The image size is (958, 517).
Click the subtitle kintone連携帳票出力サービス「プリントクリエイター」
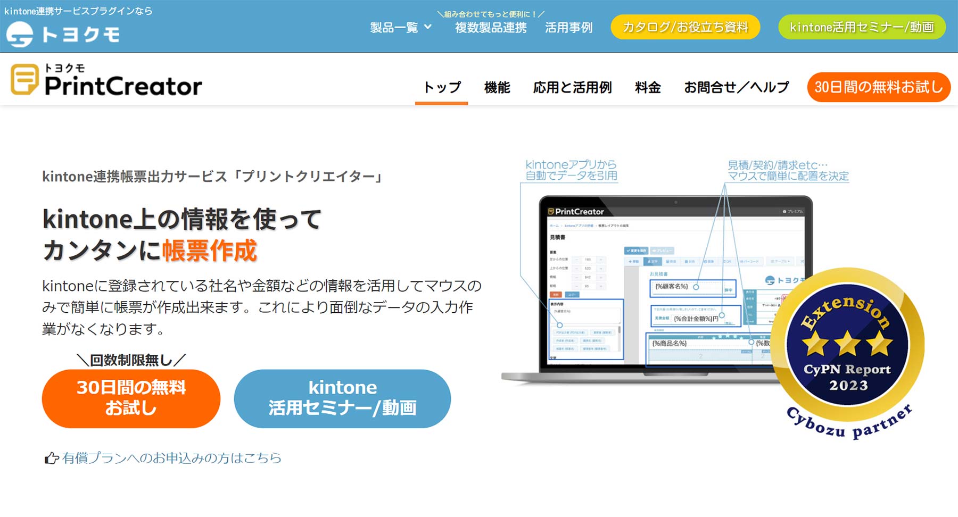tap(213, 177)
